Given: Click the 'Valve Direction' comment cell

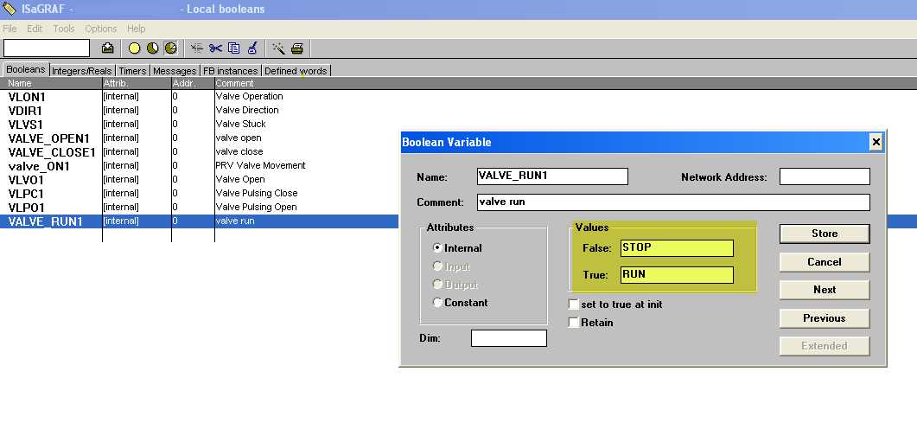Looking at the screenshot, I should point(247,110).
